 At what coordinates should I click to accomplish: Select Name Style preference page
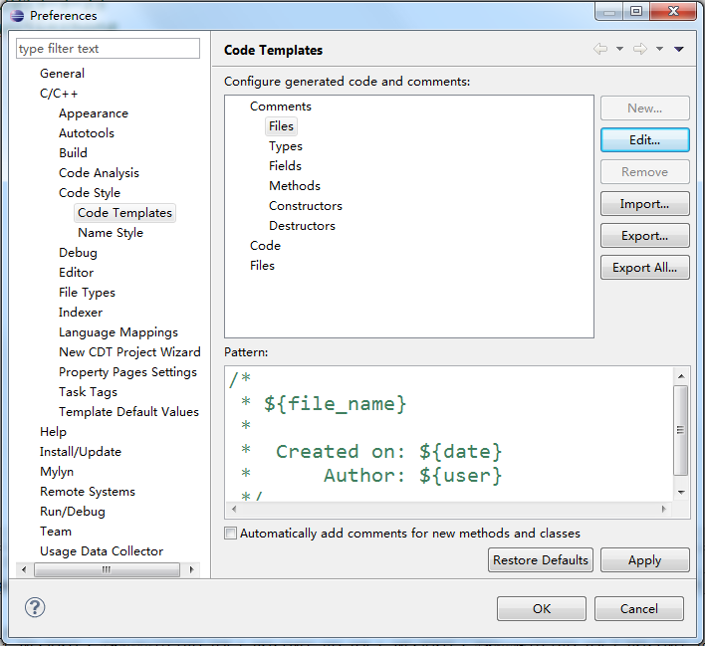111,233
